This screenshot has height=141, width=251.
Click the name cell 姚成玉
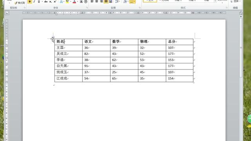pyautogui.click(x=69, y=72)
